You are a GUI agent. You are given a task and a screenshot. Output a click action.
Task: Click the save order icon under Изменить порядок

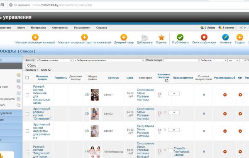pyautogui.click(x=166, y=81)
